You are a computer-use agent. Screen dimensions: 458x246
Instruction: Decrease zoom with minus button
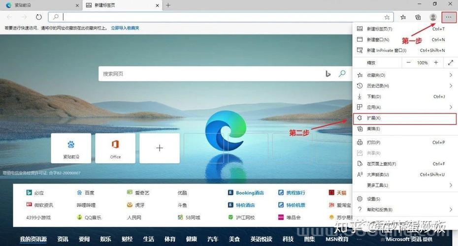coord(409,62)
